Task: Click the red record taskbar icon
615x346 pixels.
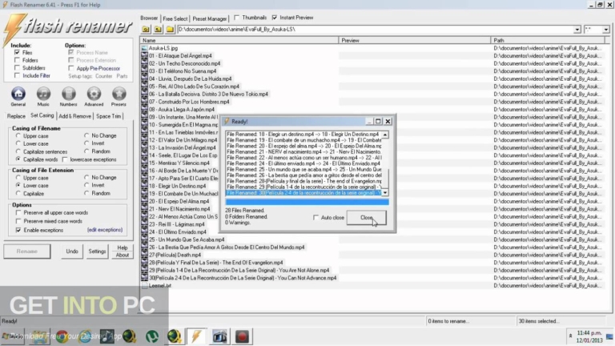Action: [242, 336]
